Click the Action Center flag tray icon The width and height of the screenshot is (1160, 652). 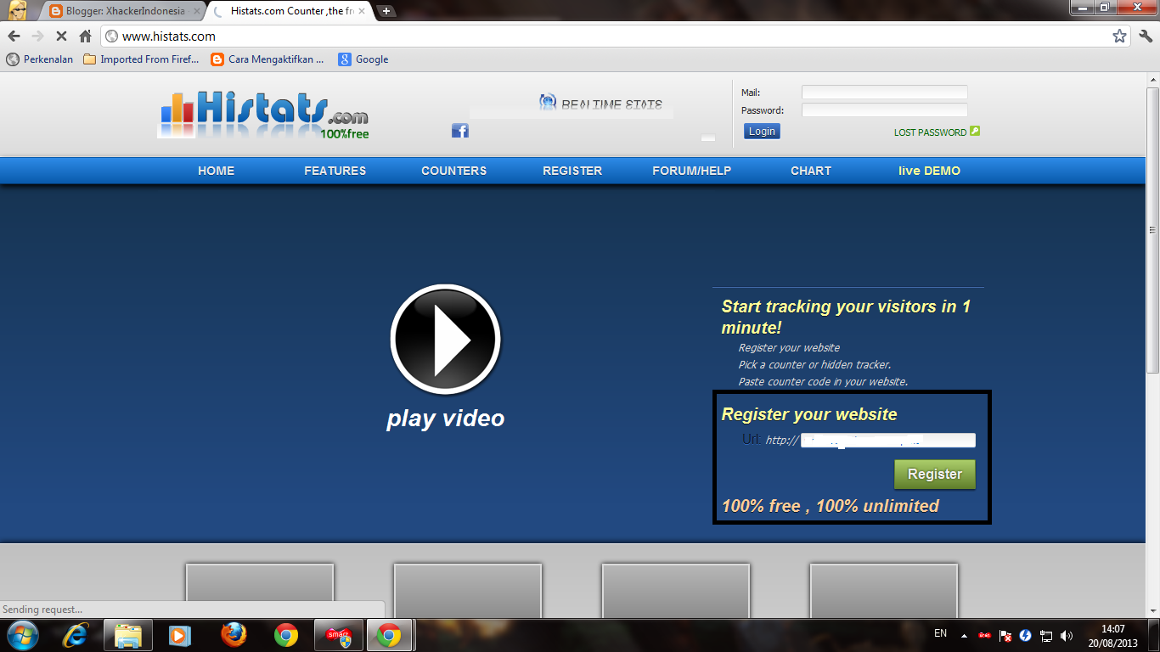(x=1005, y=635)
